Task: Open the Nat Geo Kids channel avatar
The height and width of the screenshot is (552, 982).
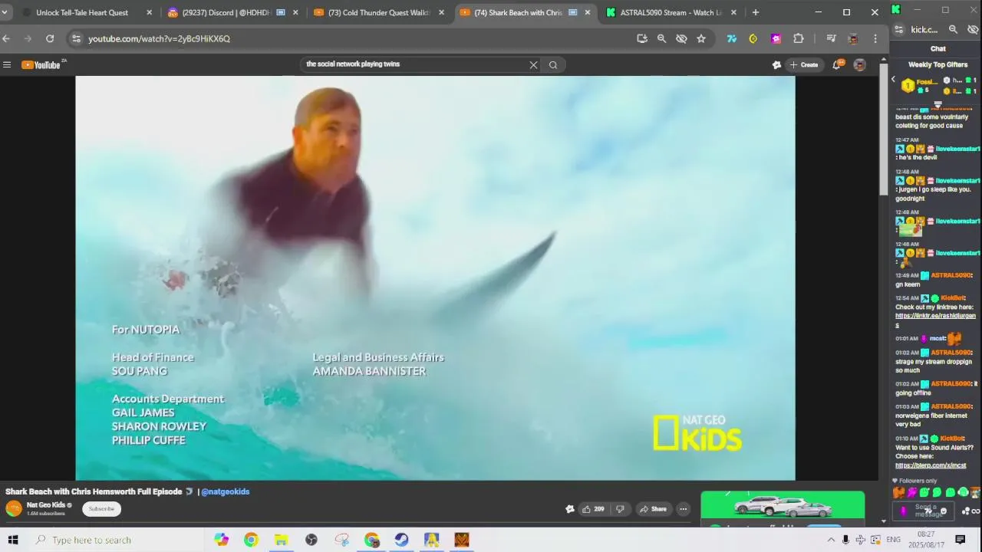Action: coord(14,509)
